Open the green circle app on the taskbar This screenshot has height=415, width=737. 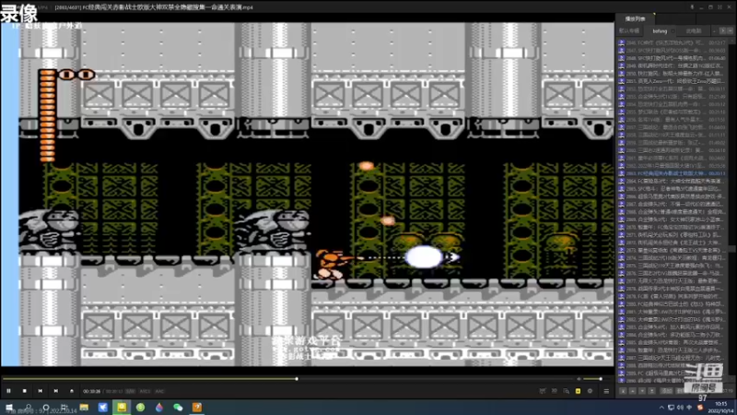coord(141,407)
